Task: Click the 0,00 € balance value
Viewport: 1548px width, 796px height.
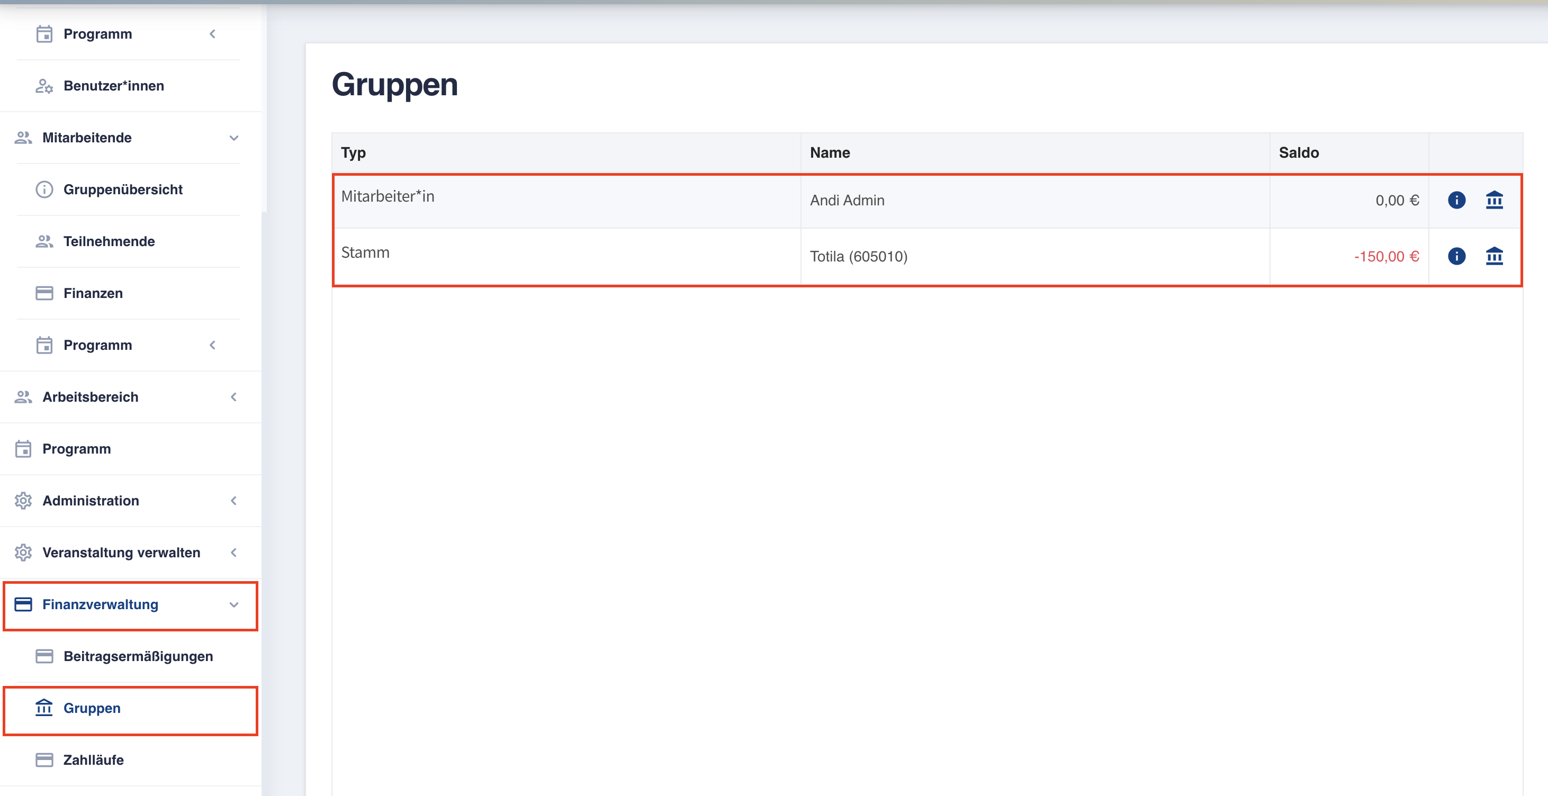Action: 1397,201
